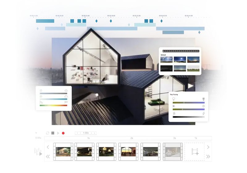The image size is (247, 173).
Task: Select fifth clip thumbnail of gray interior
Action: (x=150, y=152)
